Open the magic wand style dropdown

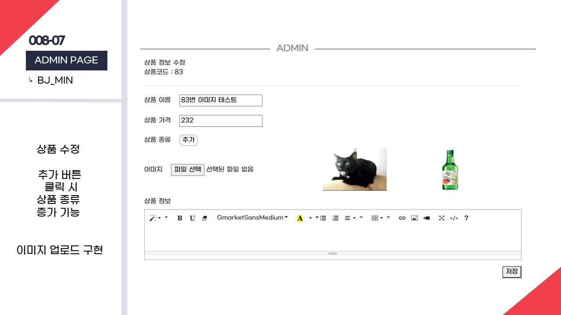pos(155,218)
